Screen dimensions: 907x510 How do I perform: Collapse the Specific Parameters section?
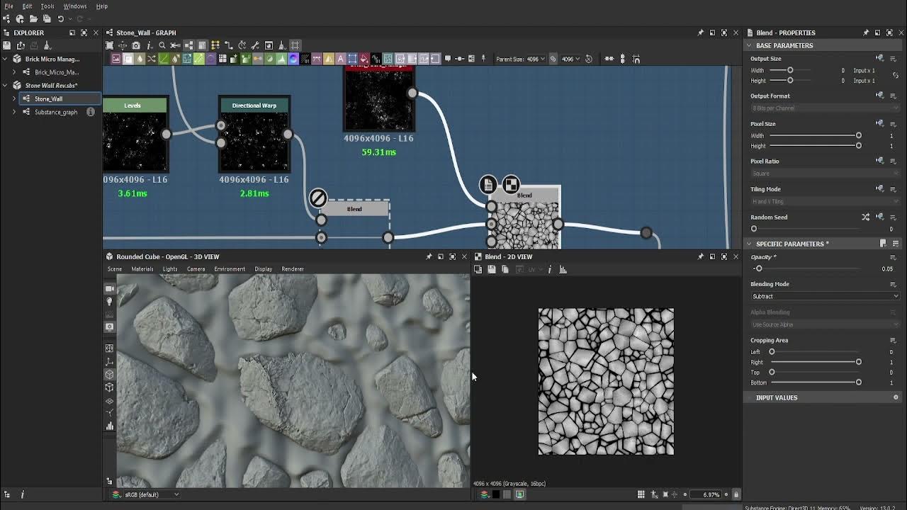pos(749,244)
